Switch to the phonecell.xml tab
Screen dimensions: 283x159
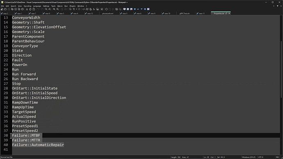[x=108, y=14]
